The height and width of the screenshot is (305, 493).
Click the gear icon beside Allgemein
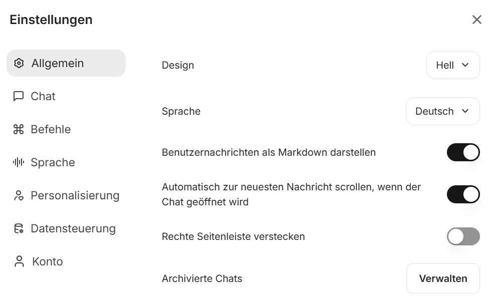(x=19, y=63)
